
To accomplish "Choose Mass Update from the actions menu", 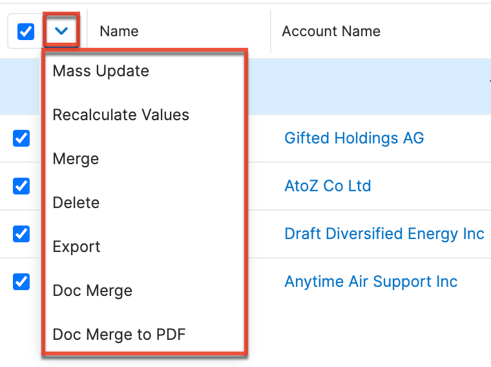I will (101, 71).
